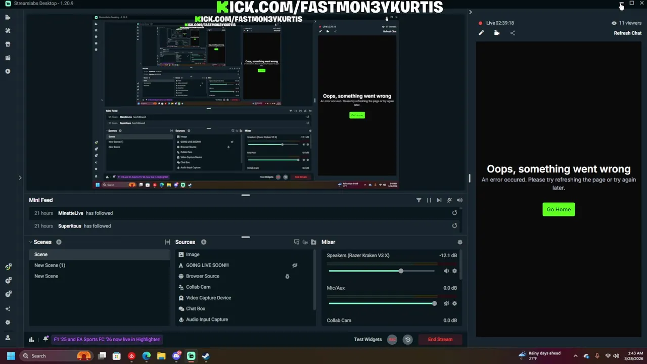The image size is (647, 364).
Task: Open the Windows Start menu
Action: click(11, 356)
